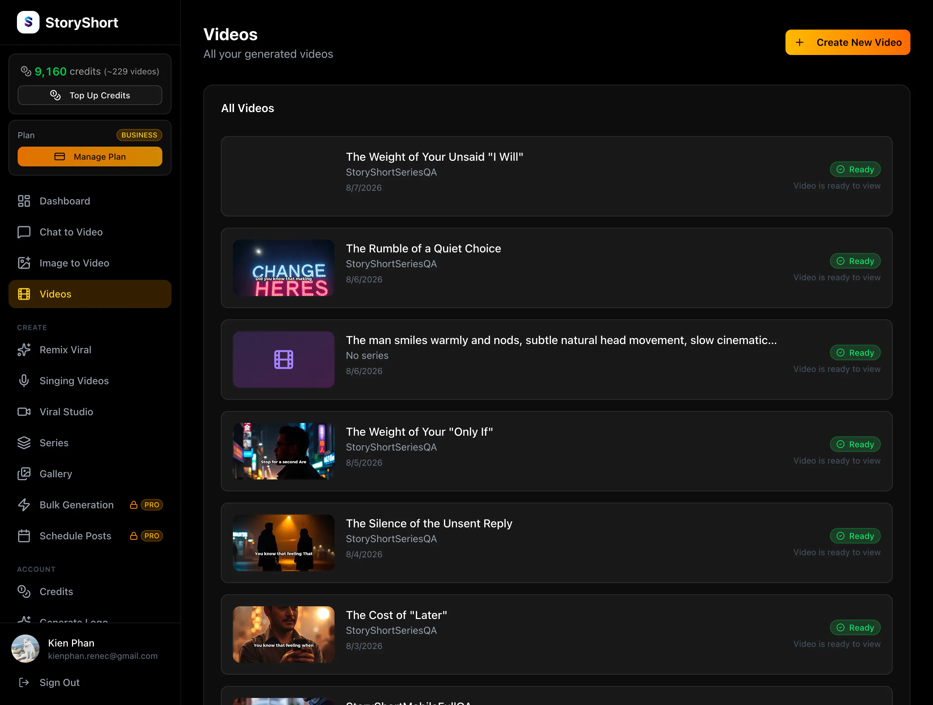This screenshot has height=705, width=933.
Task: Click the Gallery images icon
Action: pos(24,474)
